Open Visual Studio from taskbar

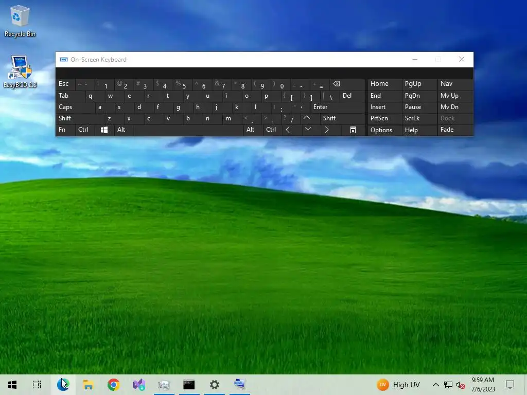139,385
